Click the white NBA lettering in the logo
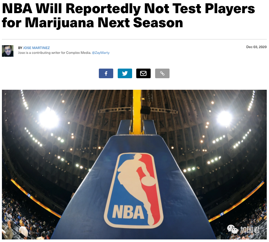This screenshot has width=269, height=242. pos(128,212)
